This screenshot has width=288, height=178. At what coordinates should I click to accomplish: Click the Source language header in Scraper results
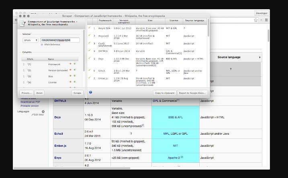tap(195, 21)
